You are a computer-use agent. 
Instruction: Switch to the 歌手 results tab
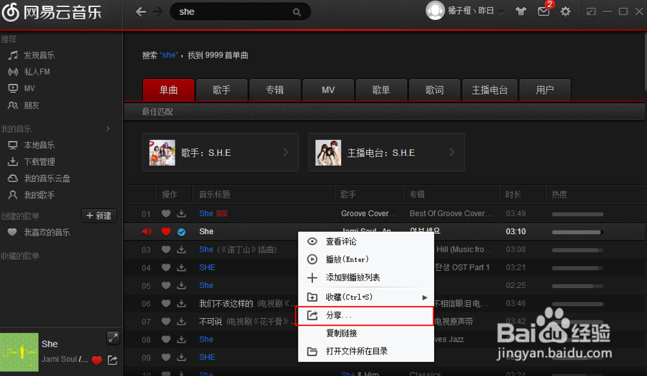[x=221, y=90]
